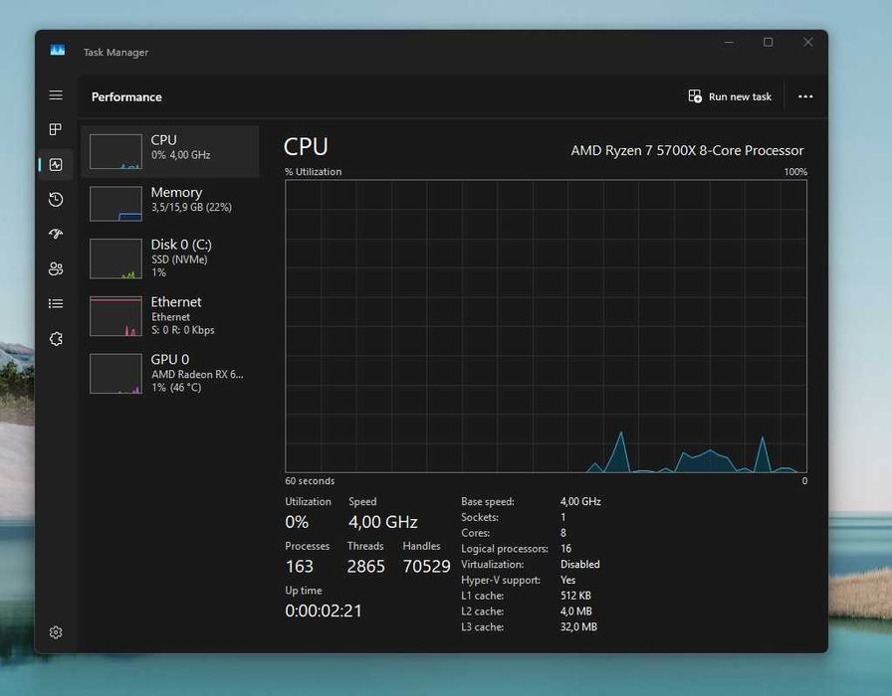Open the three-dots more options menu

(x=805, y=96)
